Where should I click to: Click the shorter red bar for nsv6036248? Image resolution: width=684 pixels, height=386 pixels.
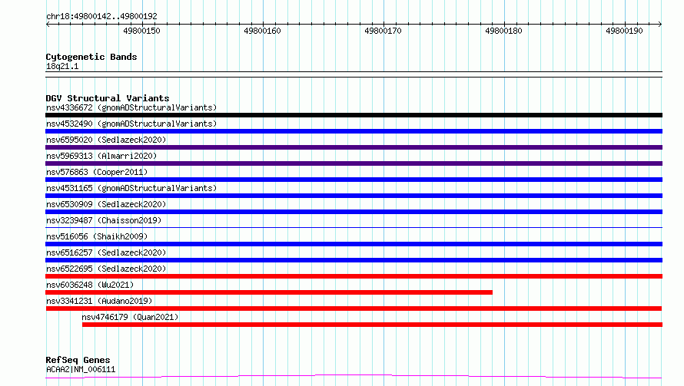(269, 292)
